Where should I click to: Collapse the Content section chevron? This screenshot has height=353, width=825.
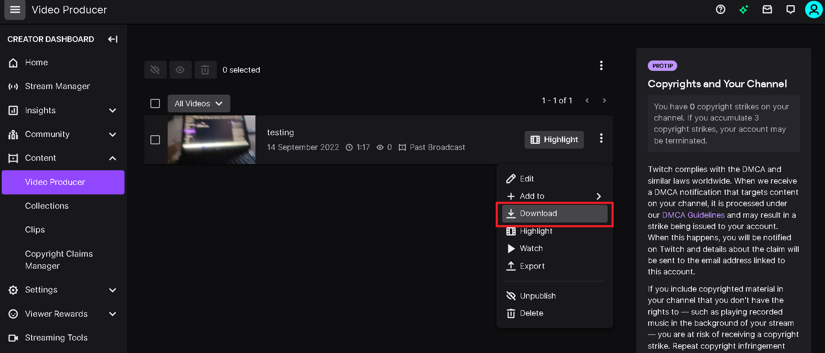tap(113, 158)
